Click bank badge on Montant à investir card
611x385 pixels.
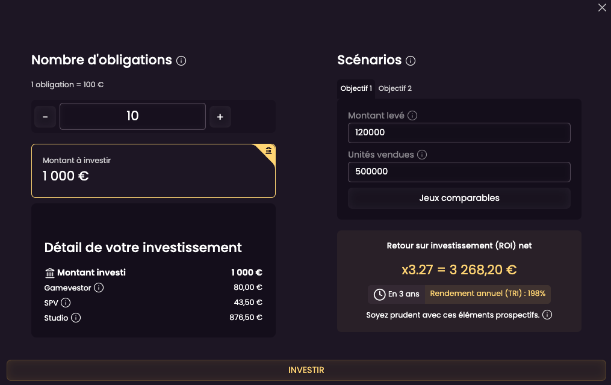268,150
